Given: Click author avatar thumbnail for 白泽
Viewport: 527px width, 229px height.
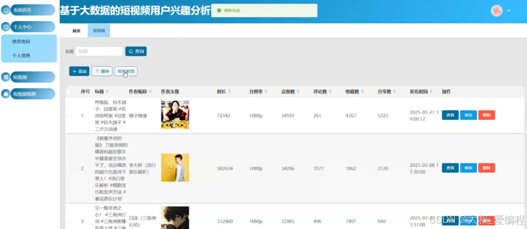Looking at the screenshot, I should [175, 217].
